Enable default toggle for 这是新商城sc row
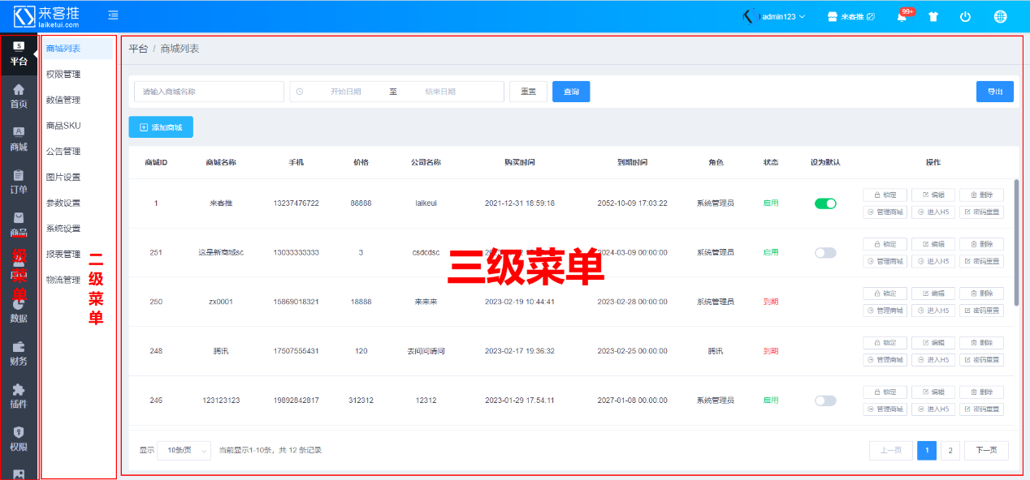Viewport: 1030px width, 480px height. (x=825, y=253)
